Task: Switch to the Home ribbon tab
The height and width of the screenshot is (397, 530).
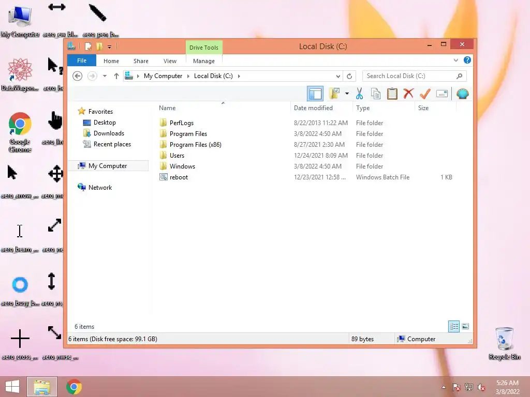Action: click(x=111, y=61)
